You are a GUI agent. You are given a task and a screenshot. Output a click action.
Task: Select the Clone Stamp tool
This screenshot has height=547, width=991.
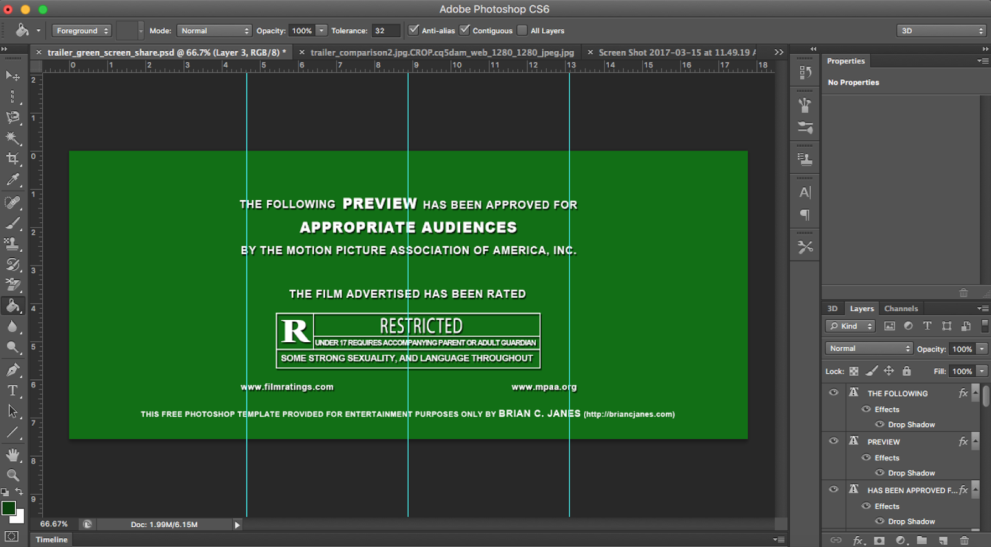(x=12, y=244)
